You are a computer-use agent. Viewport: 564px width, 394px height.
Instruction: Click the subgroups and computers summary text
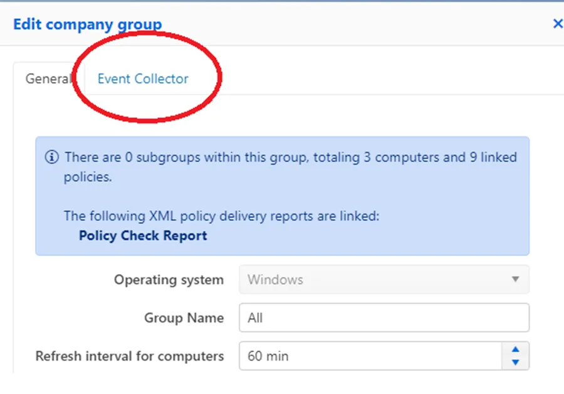[290, 167]
